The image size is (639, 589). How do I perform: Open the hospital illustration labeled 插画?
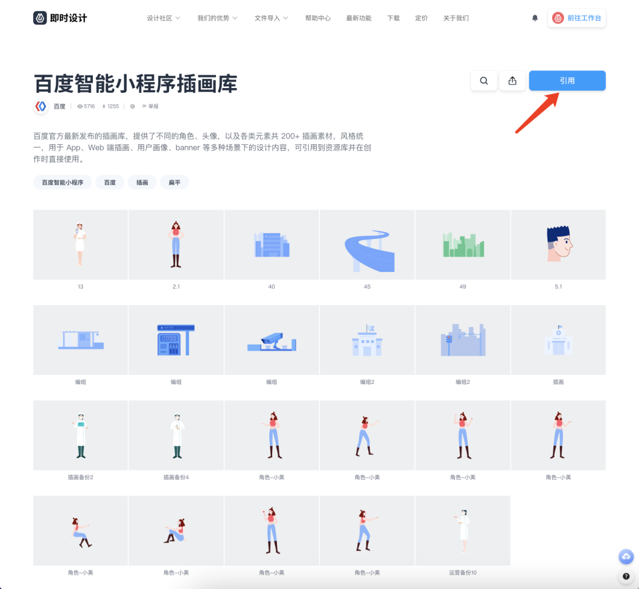[x=559, y=340]
